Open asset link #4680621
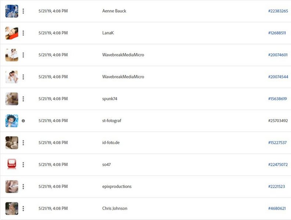Image resolution: width=291 pixels, height=220 pixels. 277,209
